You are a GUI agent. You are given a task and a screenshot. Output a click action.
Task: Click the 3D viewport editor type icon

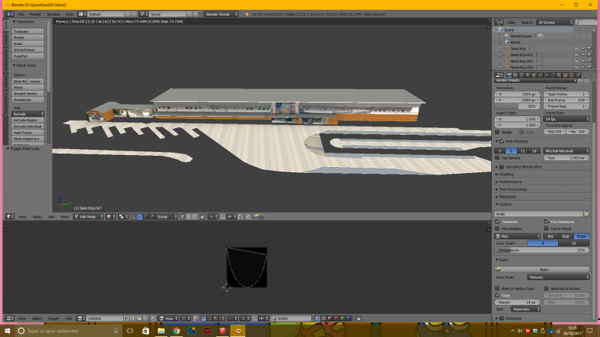[9, 216]
